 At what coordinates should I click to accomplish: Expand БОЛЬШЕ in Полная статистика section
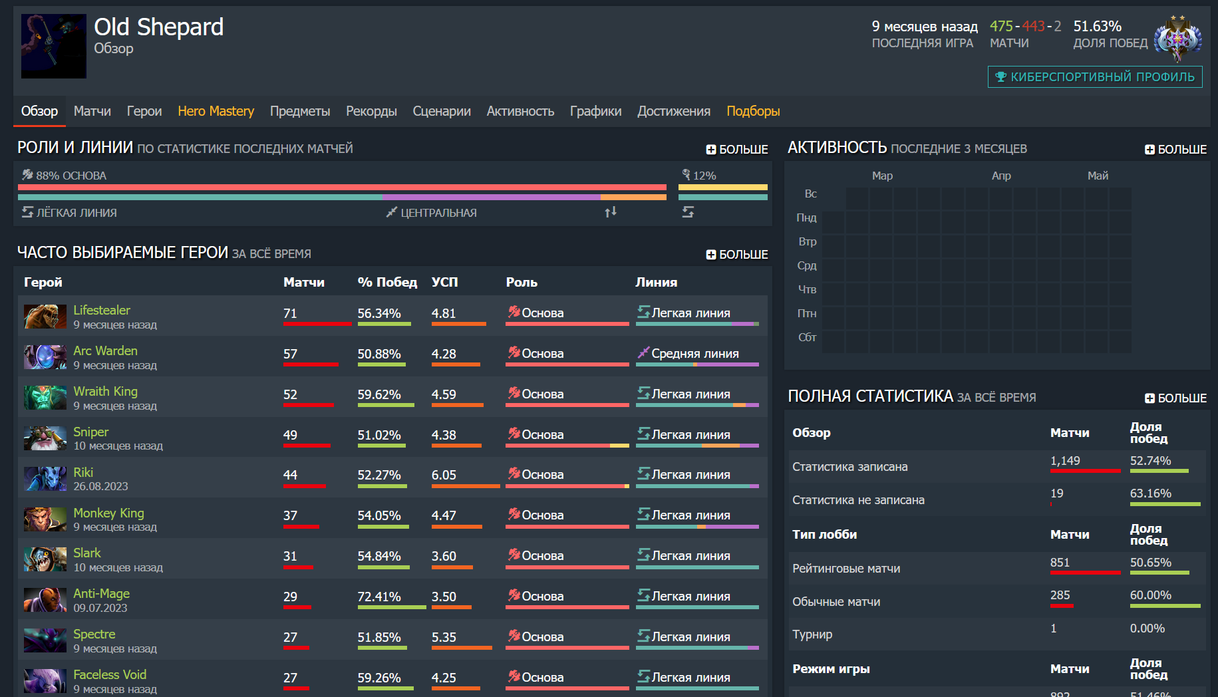pyautogui.click(x=1175, y=398)
